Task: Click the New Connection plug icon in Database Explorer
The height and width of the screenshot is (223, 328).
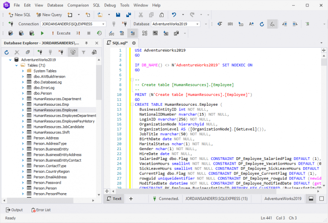Action: 39,52
